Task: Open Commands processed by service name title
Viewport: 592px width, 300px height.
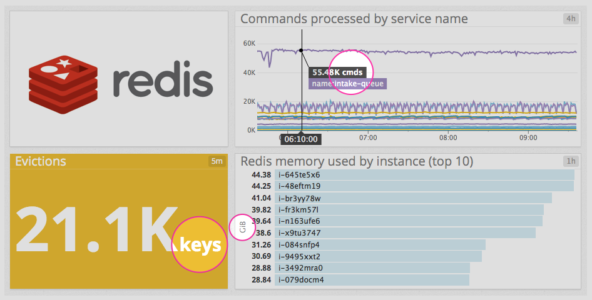Action: tap(354, 19)
